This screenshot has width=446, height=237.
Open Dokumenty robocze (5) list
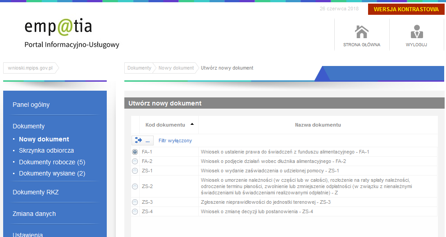click(x=52, y=162)
